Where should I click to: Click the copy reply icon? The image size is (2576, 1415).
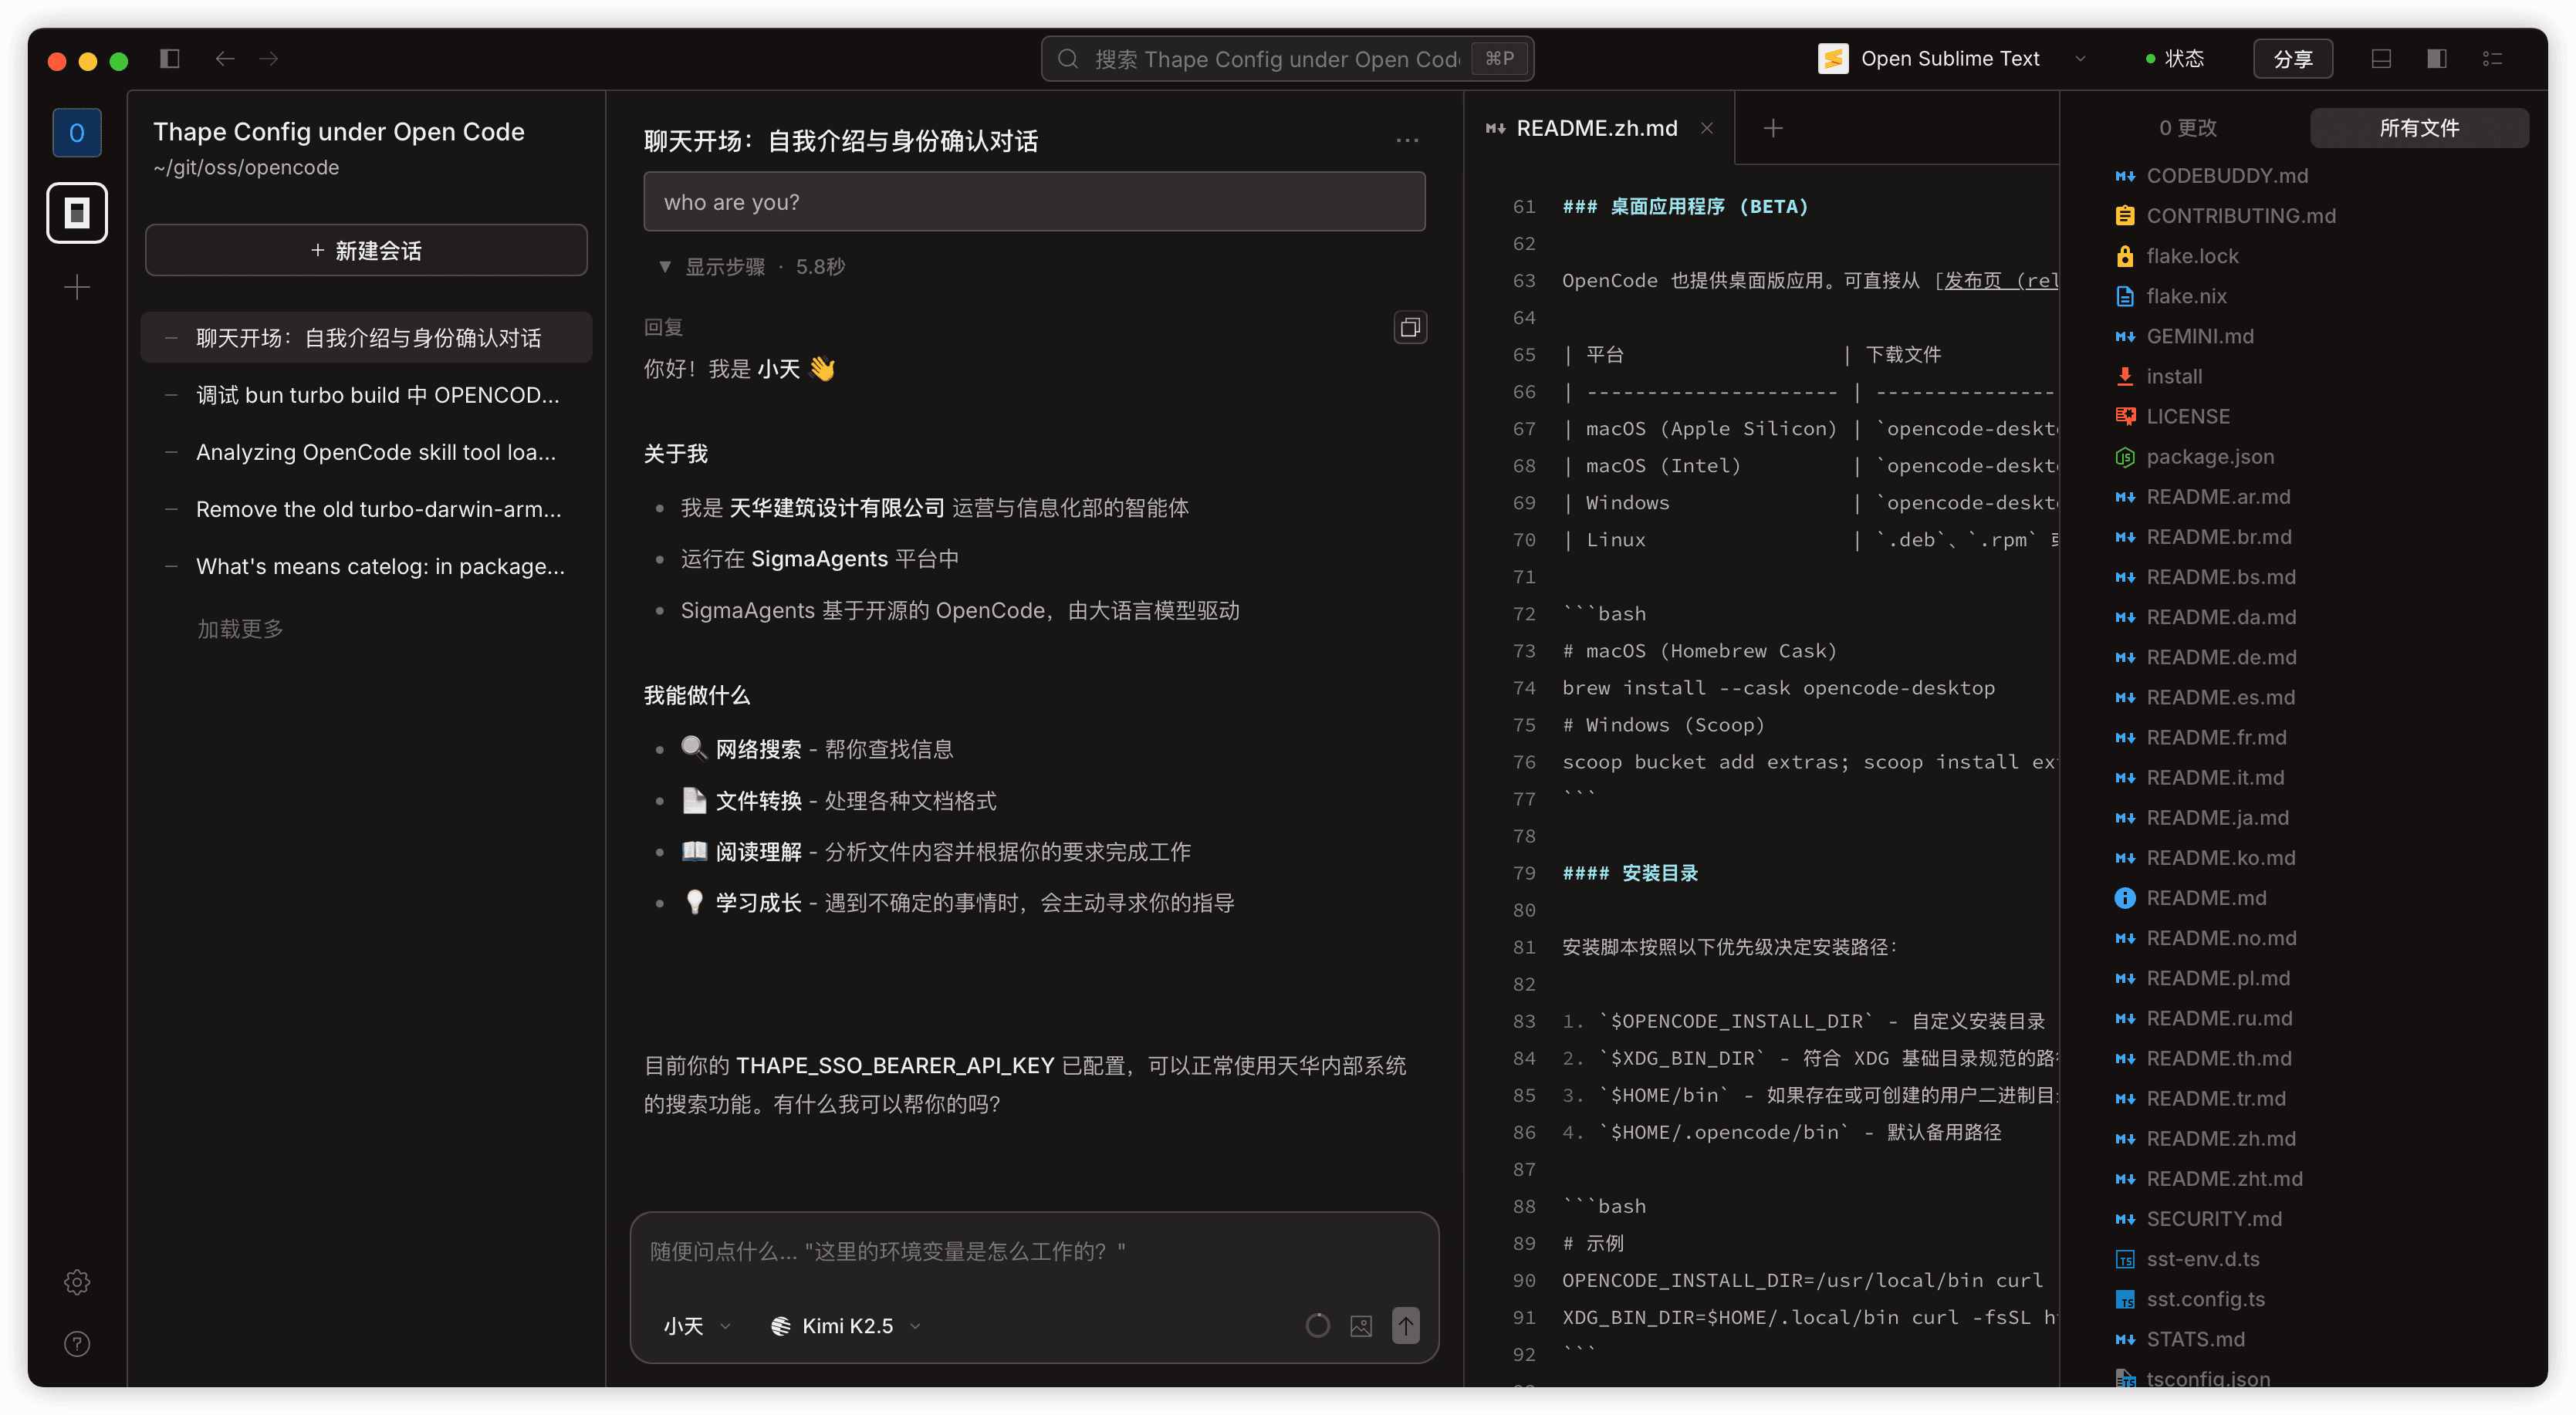coord(1410,327)
